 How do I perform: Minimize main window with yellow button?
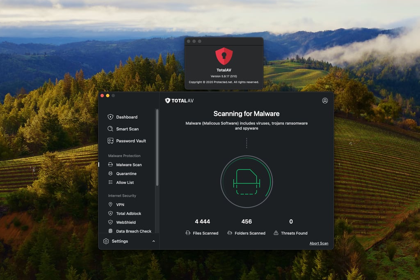[x=108, y=96]
